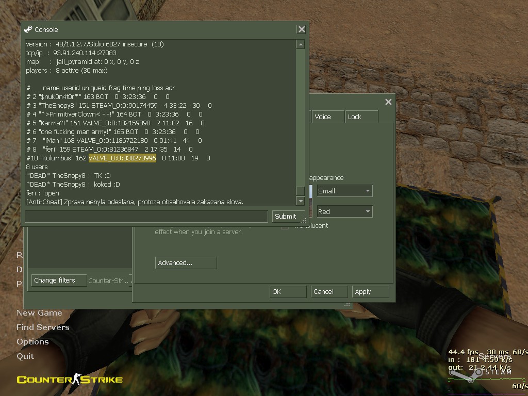Click the crosshair preview thumbnail
The image size is (528, 396).
coord(311,201)
